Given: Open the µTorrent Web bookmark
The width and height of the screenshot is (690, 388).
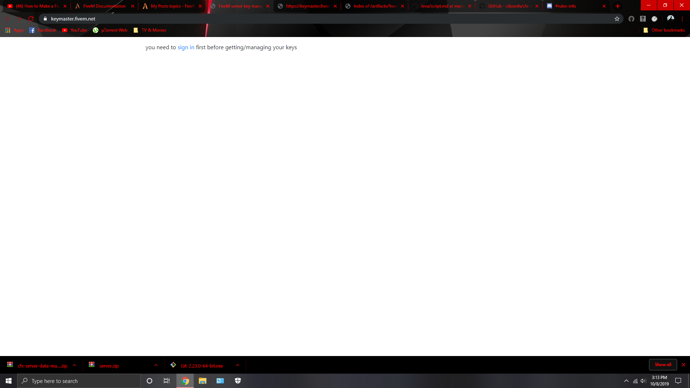Looking at the screenshot, I should [110, 30].
